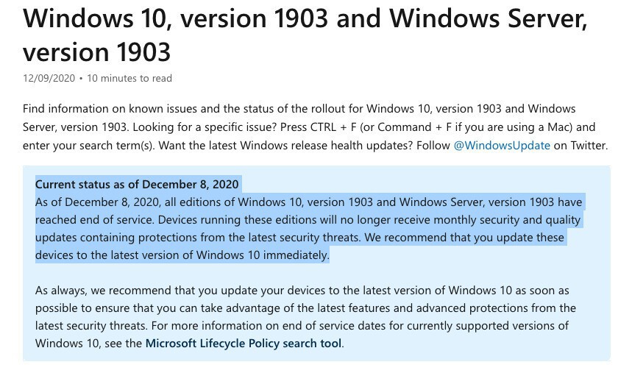
Task: Open the @WindowsUpdate Twitter link
Action: click(502, 145)
